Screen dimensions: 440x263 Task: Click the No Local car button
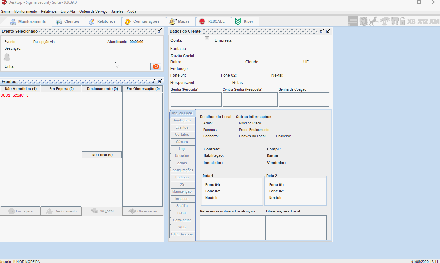102,211
